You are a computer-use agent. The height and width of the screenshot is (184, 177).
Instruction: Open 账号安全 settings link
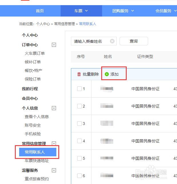(33, 125)
